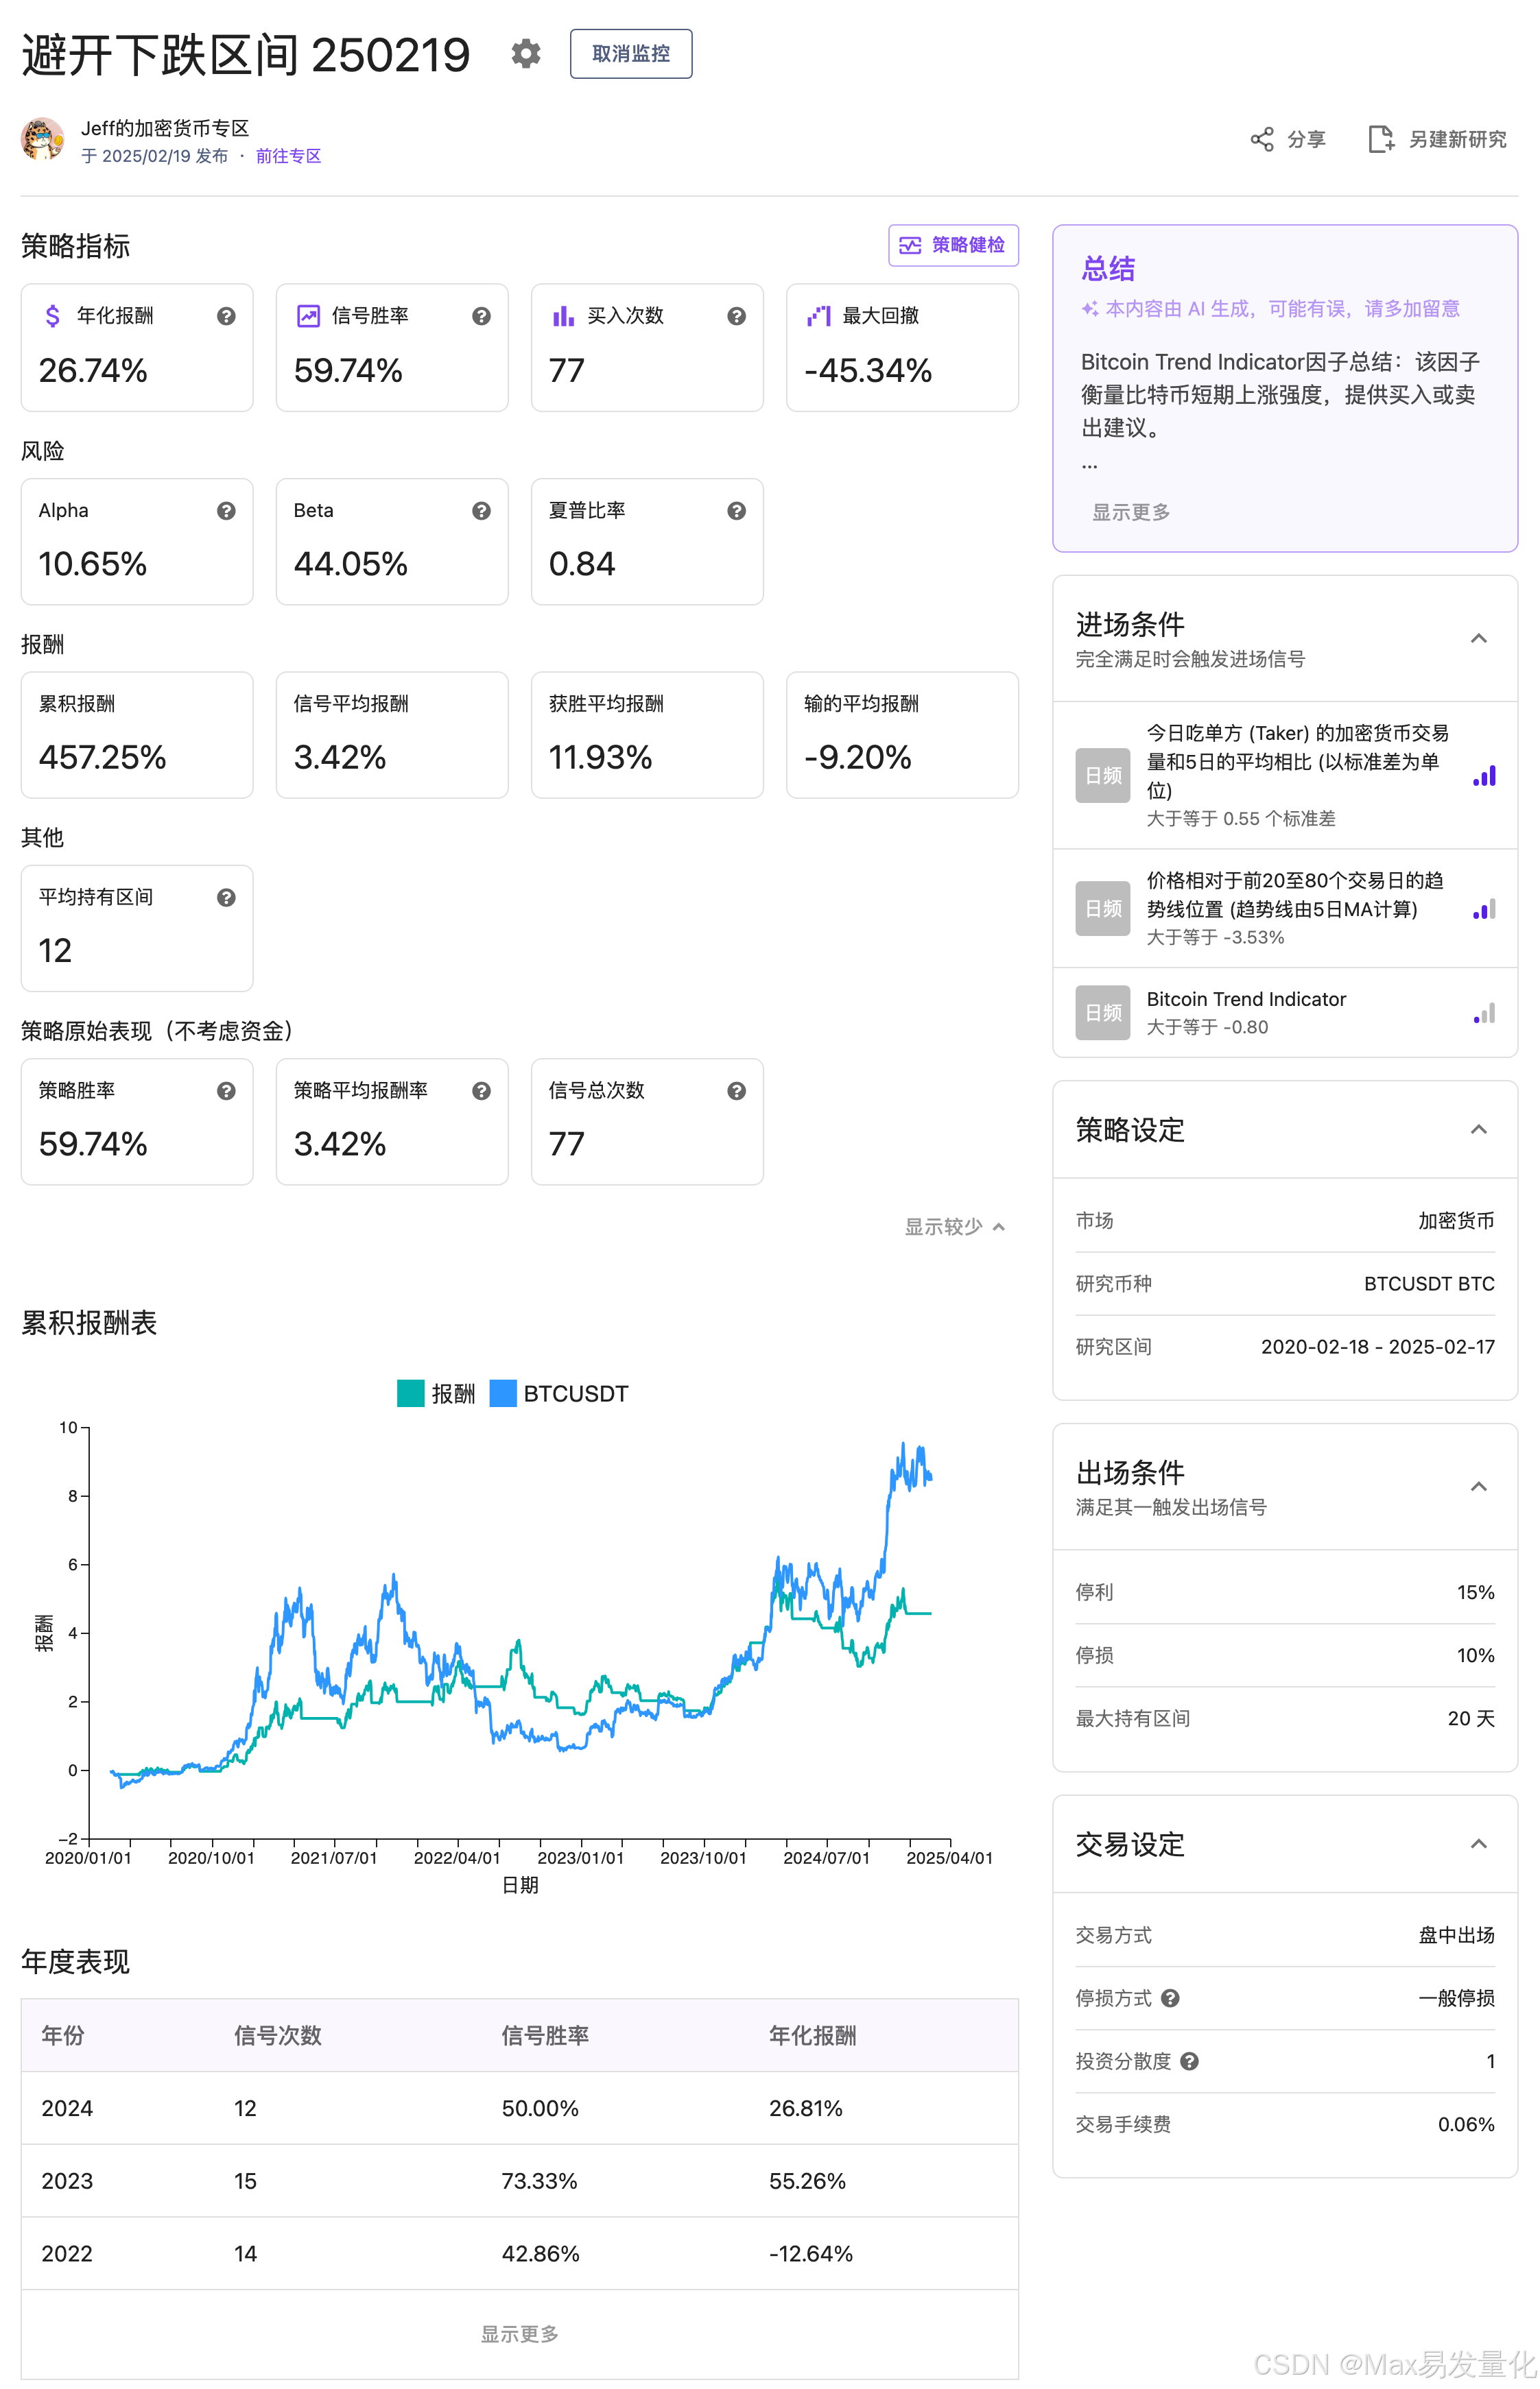Collapse the 出场条件 panel
1540x2389 pixels.
tap(1478, 1487)
